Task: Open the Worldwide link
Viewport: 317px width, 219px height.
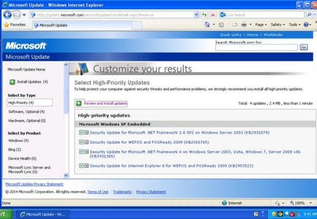Action: 273,35
